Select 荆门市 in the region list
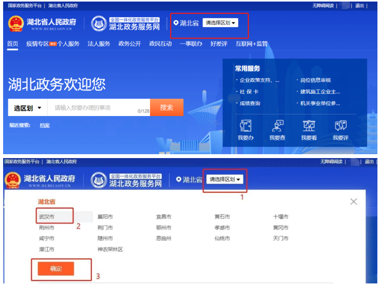The image size is (379, 285). pos(105,228)
